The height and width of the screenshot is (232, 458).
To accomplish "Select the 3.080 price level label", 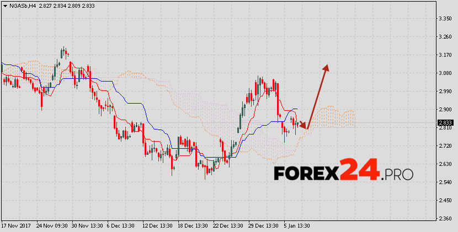I will pyautogui.click(x=445, y=73).
